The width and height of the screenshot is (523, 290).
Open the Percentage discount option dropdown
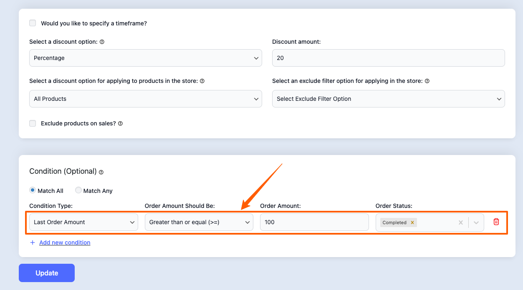pyautogui.click(x=145, y=58)
